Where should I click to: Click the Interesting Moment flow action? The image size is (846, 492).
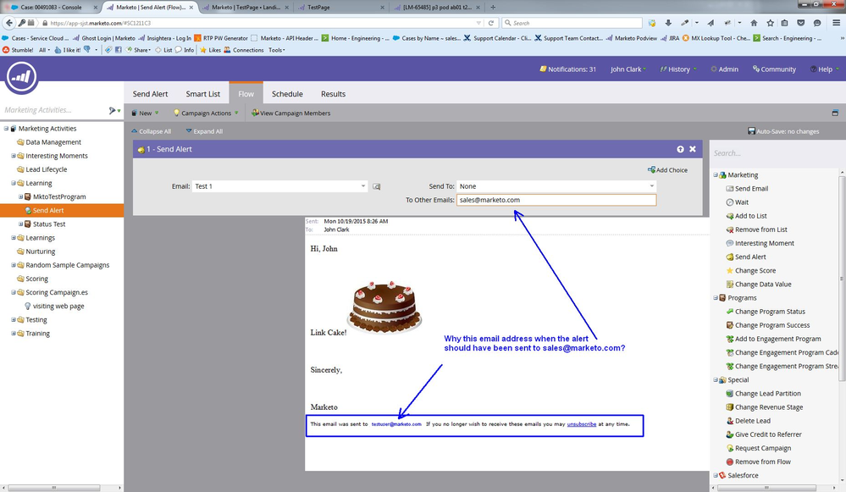coord(764,243)
